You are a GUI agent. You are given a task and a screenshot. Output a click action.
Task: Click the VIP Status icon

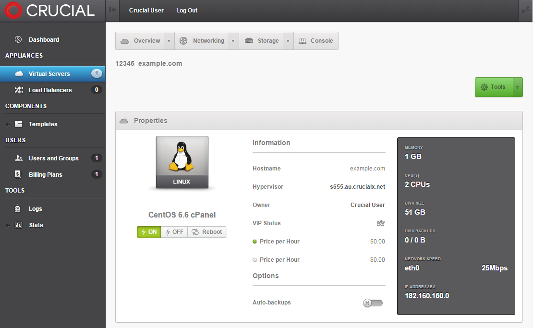click(x=381, y=223)
